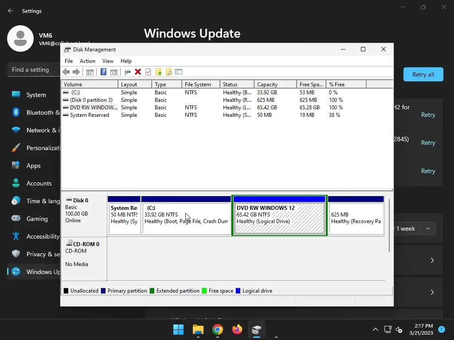Click the Retry all button in Settings
This screenshot has width=454, height=340.
click(x=423, y=74)
